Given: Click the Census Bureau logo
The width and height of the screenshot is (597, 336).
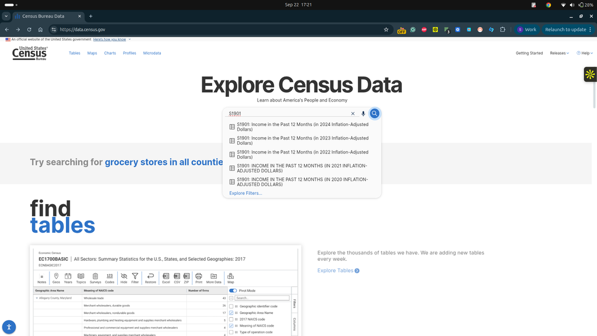Looking at the screenshot, I should click(x=30, y=53).
